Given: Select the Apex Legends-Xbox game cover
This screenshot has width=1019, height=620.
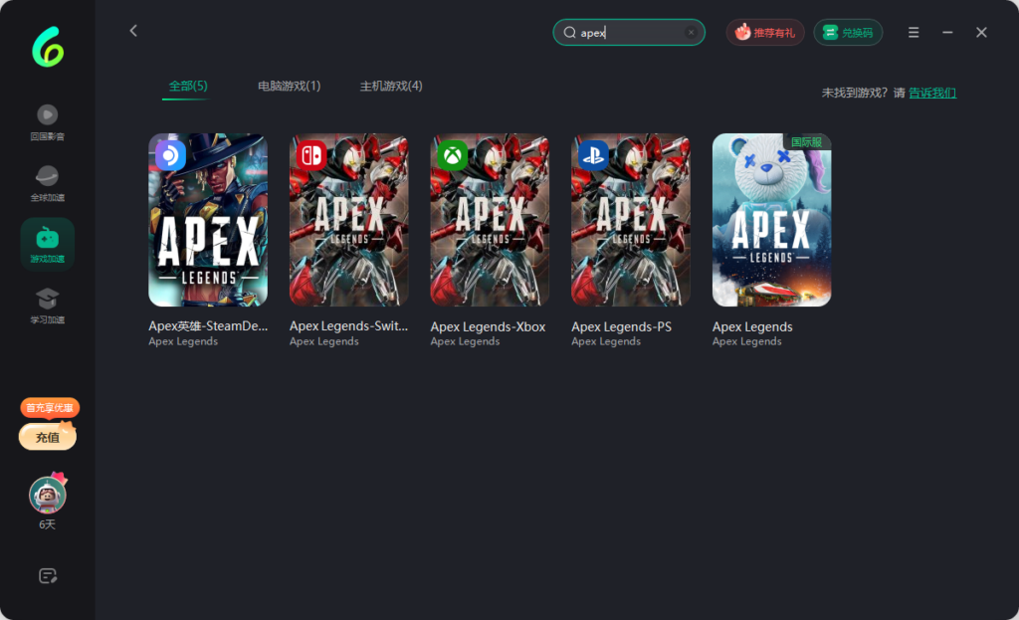Looking at the screenshot, I should [490, 220].
